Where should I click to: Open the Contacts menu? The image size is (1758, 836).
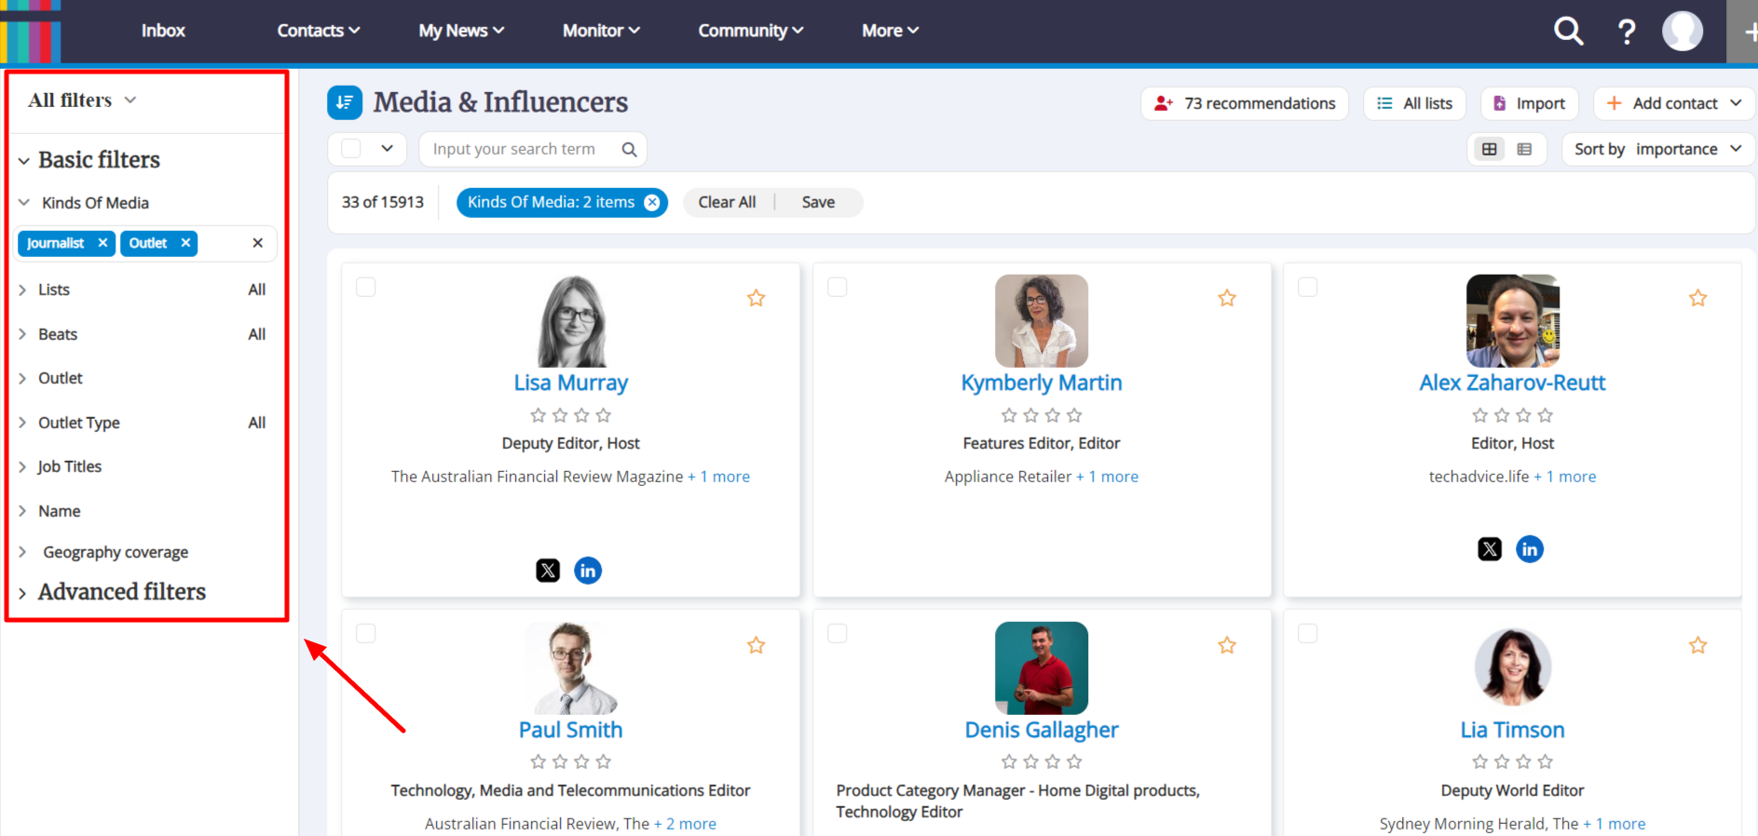tap(318, 31)
